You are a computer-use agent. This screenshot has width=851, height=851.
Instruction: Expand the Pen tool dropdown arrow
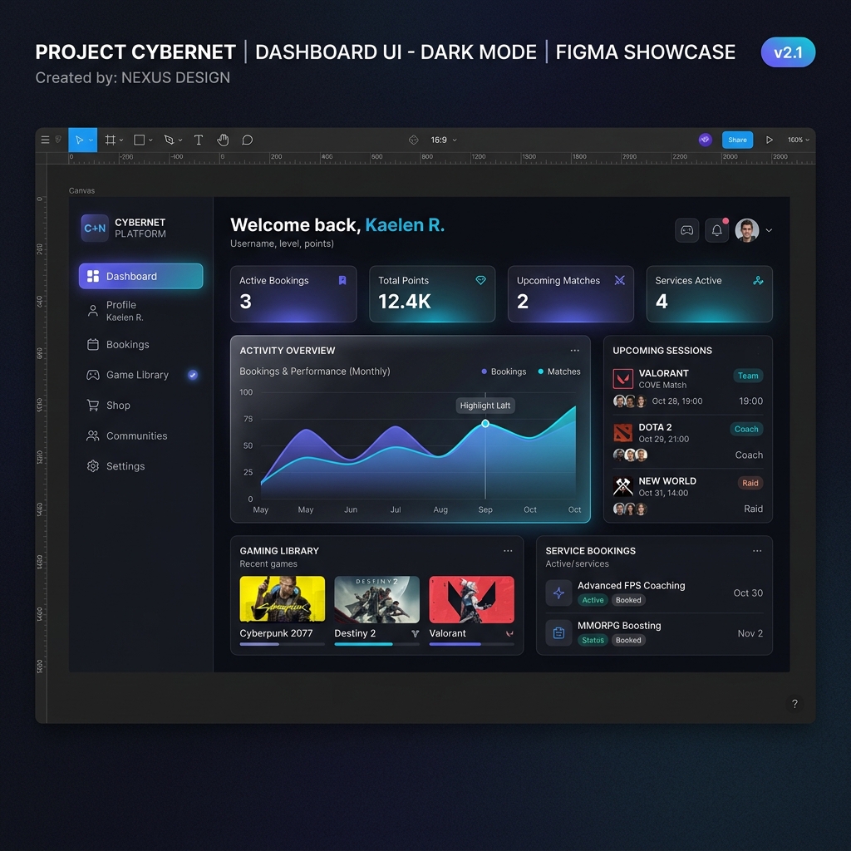(180, 140)
